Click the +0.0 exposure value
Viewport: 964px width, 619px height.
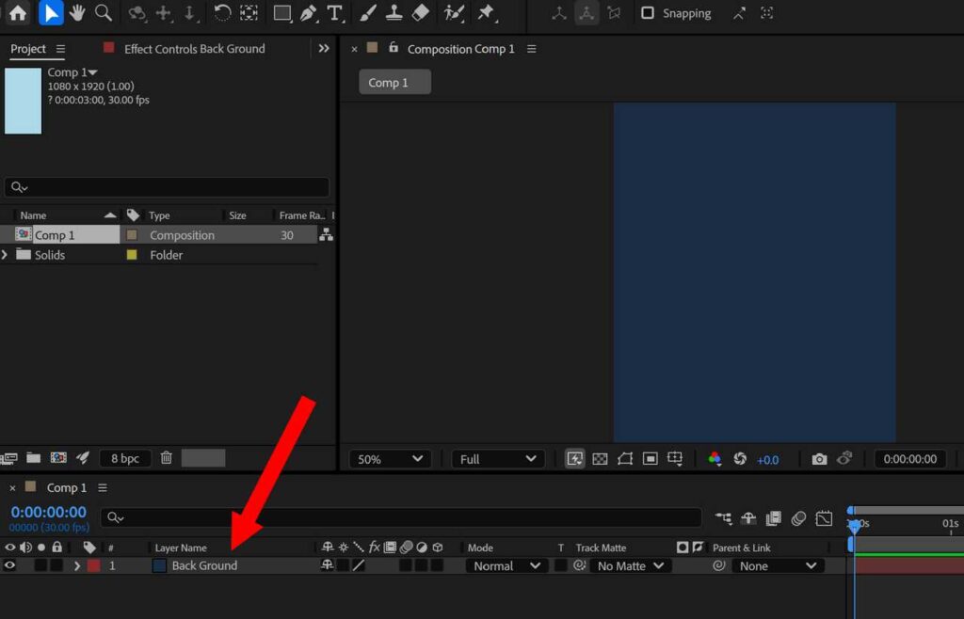pos(767,459)
